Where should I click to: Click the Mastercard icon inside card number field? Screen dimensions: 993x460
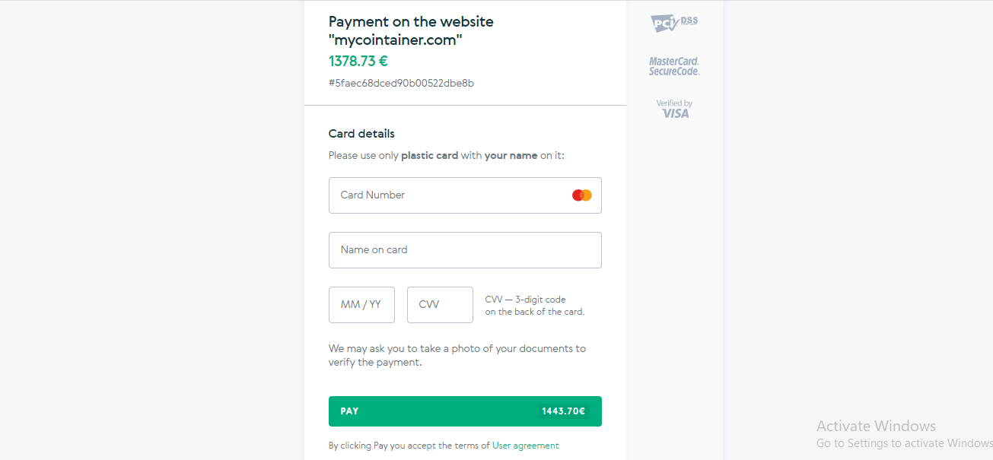[x=582, y=195]
